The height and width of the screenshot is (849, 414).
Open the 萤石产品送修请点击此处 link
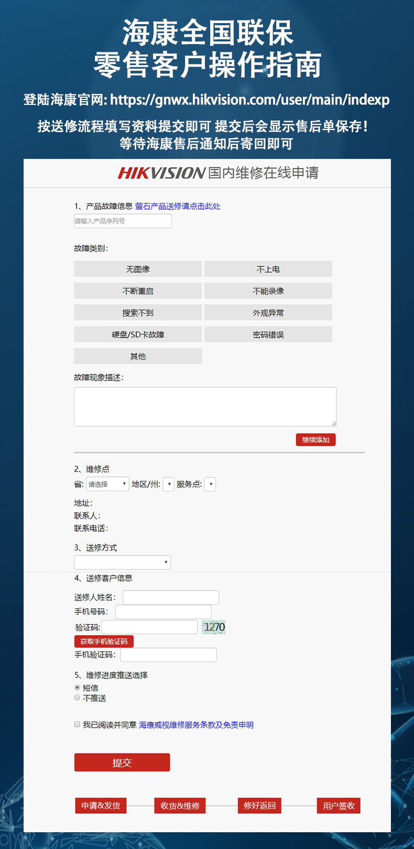click(178, 206)
